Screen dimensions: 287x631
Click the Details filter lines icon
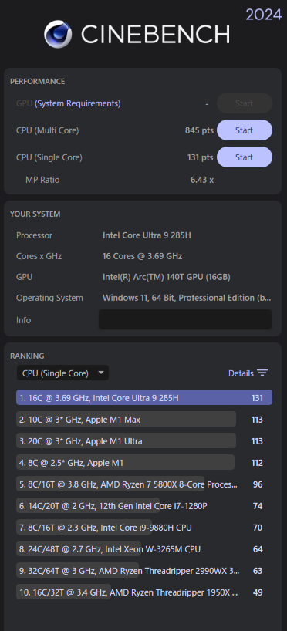262,373
